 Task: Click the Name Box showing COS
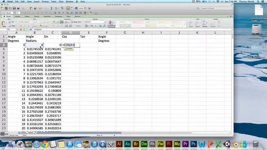point(8,30)
